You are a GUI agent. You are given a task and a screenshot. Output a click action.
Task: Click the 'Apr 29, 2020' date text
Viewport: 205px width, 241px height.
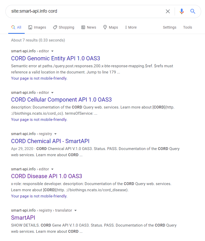coord(22,149)
